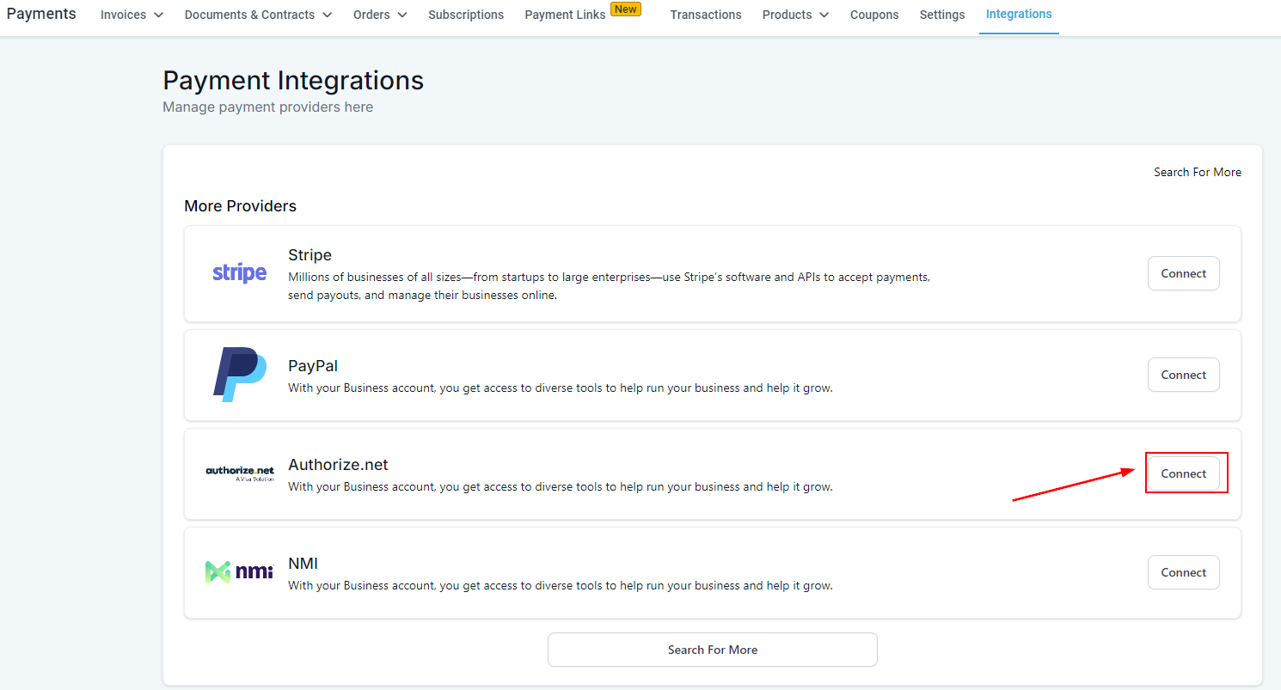
Task: Select the Integrations tab
Action: coord(1019,15)
